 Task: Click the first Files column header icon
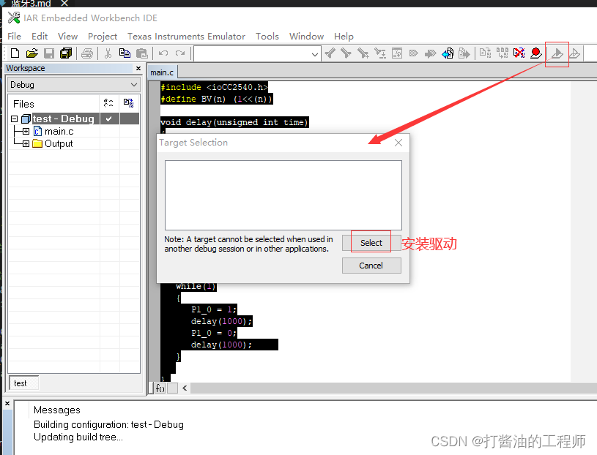click(108, 103)
